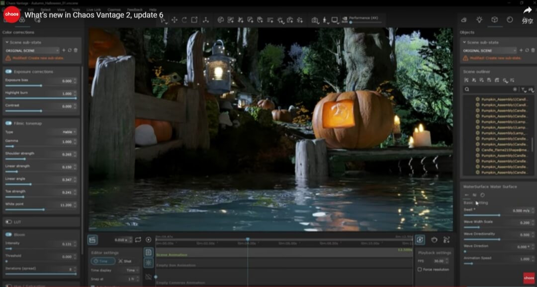Open the circular history tab icon

pos(510,20)
